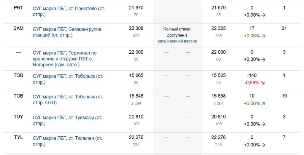Viewport: 304px width, 155px height.
Task: Click the PRT ticker code
Action: [x=18, y=8]
